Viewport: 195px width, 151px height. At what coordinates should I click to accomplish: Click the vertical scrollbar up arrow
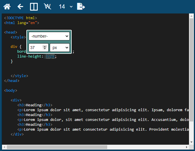click(x=191, y=16)
